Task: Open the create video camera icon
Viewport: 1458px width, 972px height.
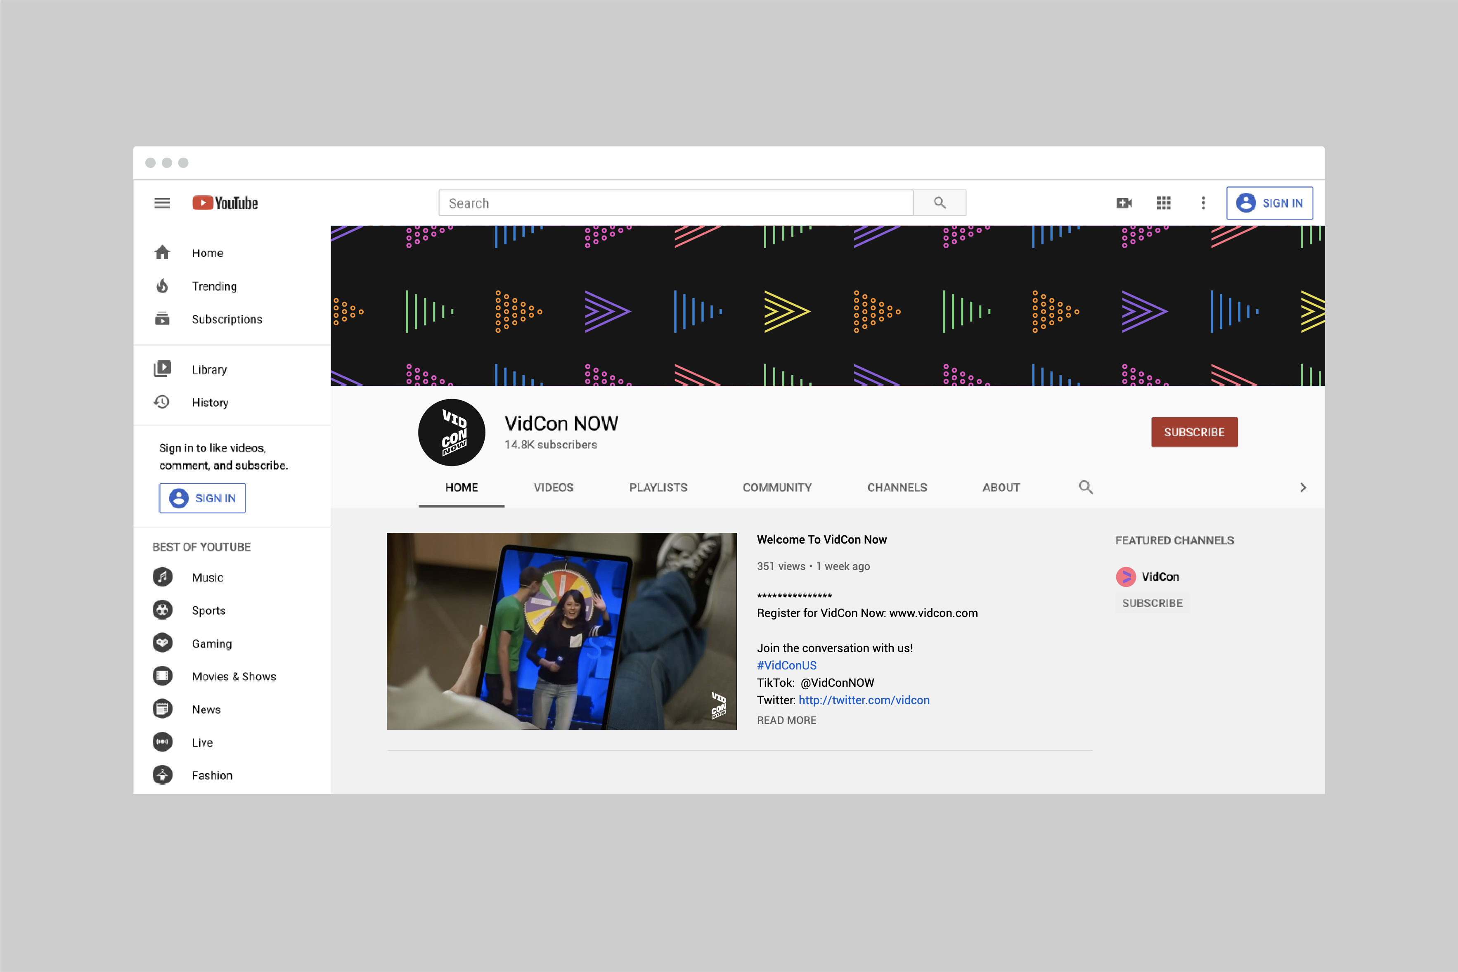Action: (x=1124, y=203)
